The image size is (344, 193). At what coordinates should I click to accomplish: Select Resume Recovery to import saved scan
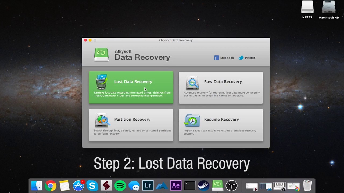coord(221,125)
